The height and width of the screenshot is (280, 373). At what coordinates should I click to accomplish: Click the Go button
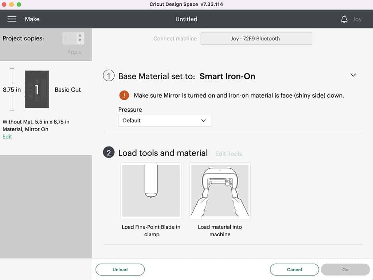click(345, 269)
